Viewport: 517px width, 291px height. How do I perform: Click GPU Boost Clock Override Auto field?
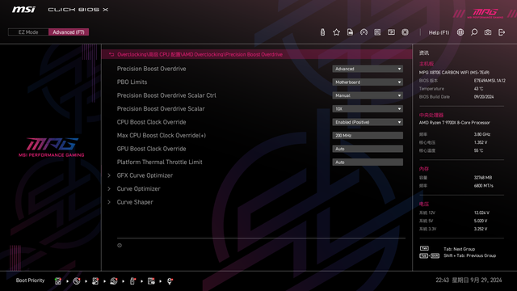[x=368, y=149]
